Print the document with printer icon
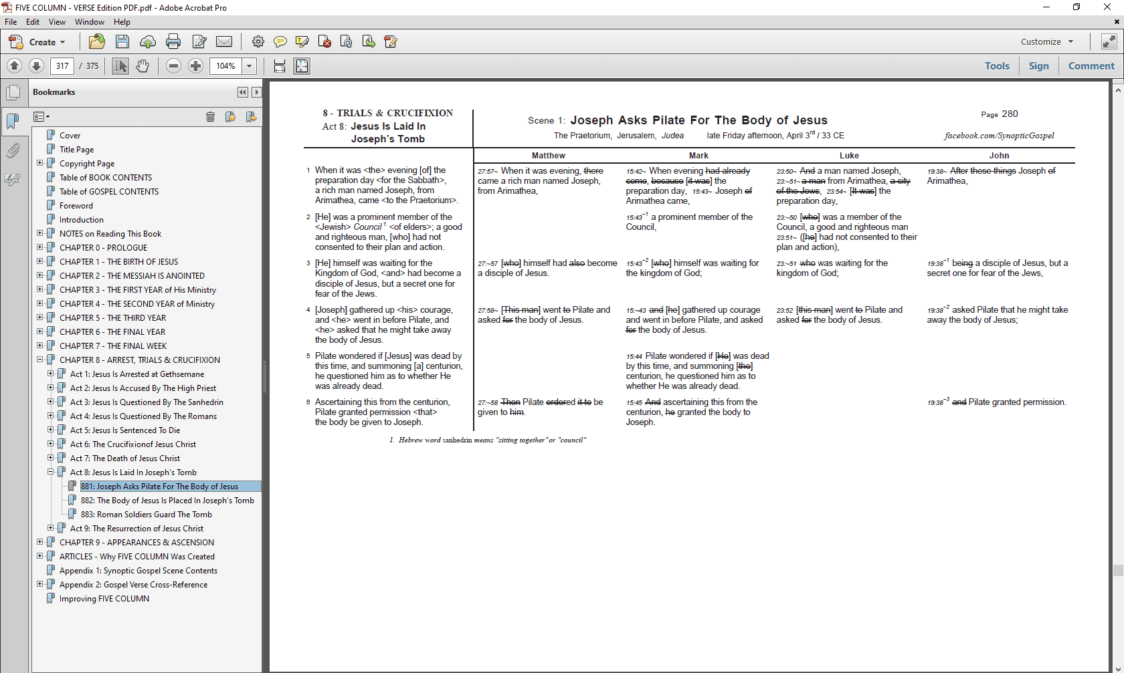The height and width of the screenshot is (673, 1124). (x=173, y=42)
